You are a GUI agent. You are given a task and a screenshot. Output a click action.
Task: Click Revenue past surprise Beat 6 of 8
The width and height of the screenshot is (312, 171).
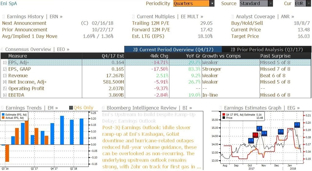coord(273,76)
